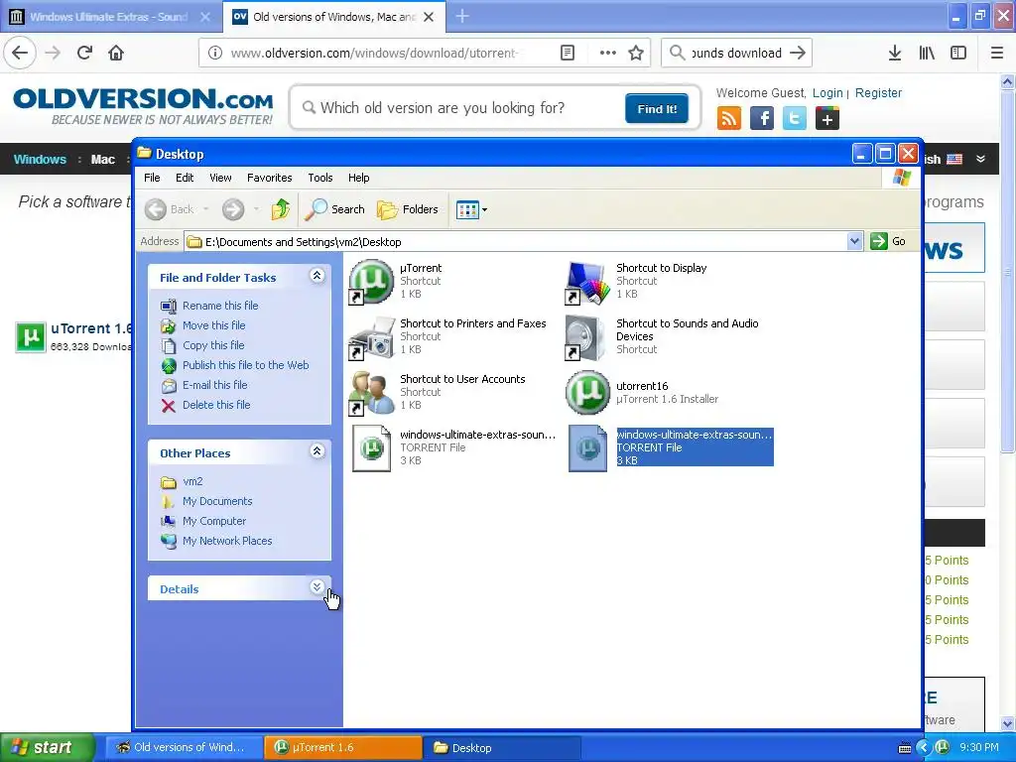Open the page actions three-dot menu
Viewport: 1016px width, 762px height.
(608, 54)
